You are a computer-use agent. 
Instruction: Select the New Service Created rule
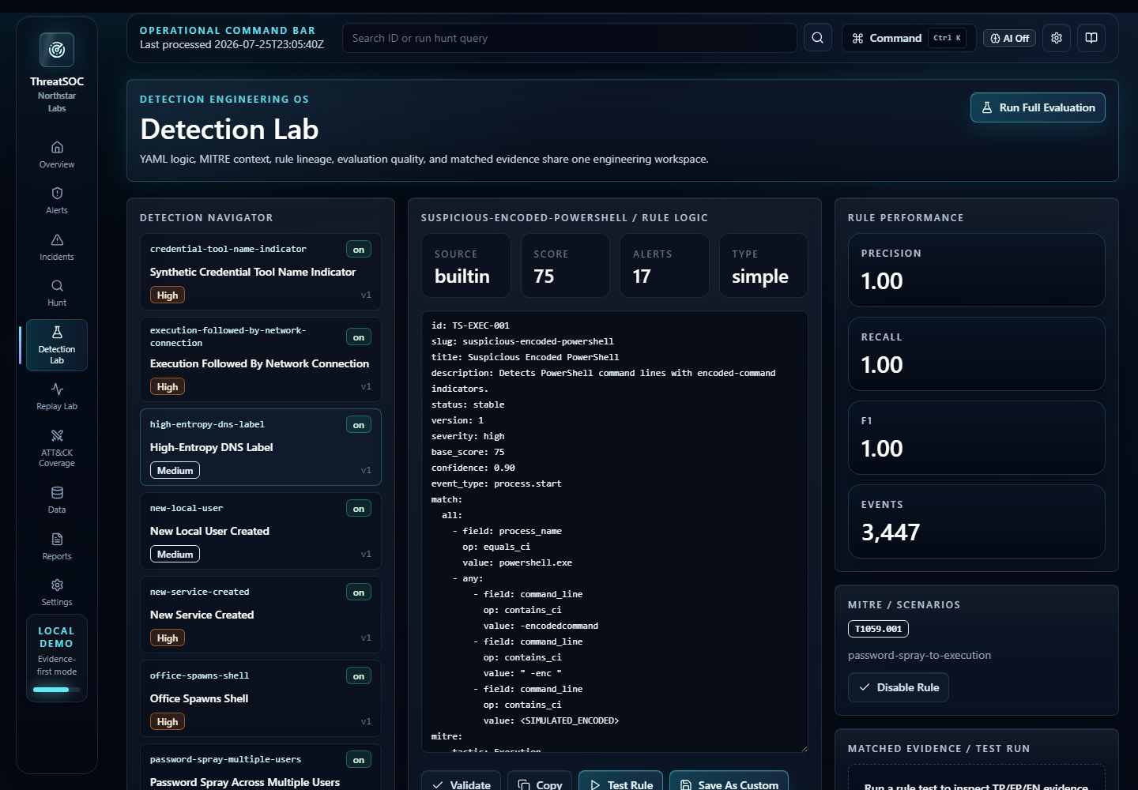(x=261, y=615)
